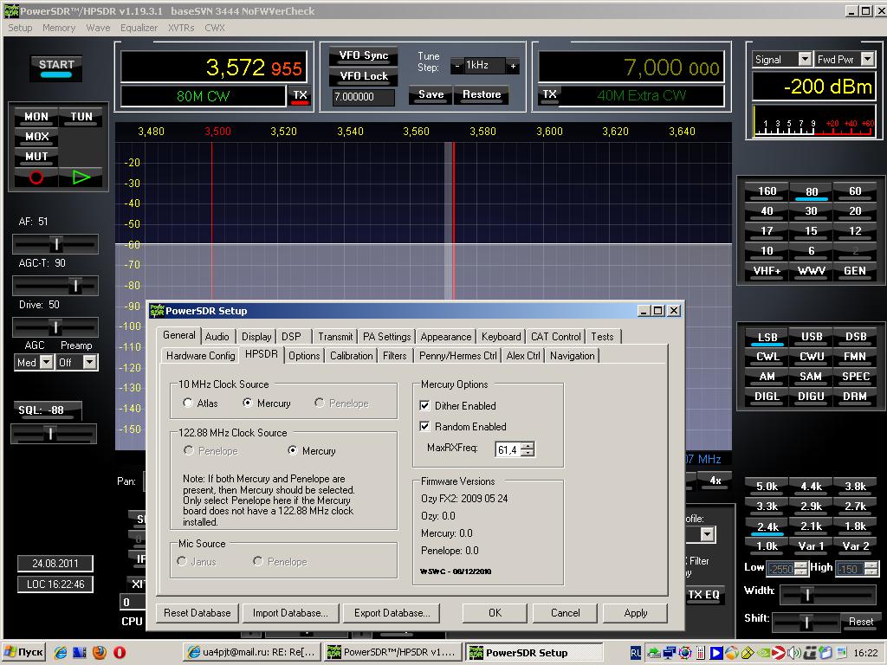This screenshot has width=887, height=665.
Task: Switch to the Audio setup tab
Action: pyautogui.click(x=217, y=337)
